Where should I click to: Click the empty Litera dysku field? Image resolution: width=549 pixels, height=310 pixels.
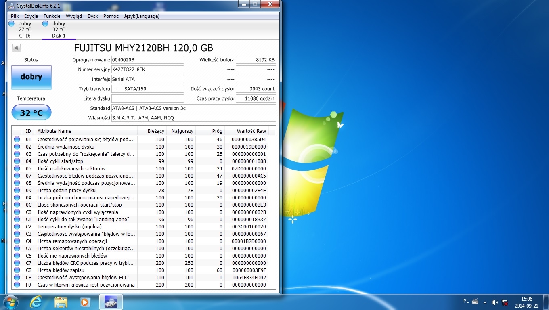tap(147, 98)
